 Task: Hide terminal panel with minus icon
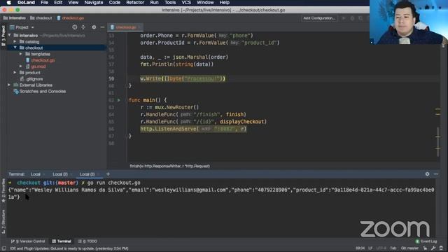pos(436,174)
